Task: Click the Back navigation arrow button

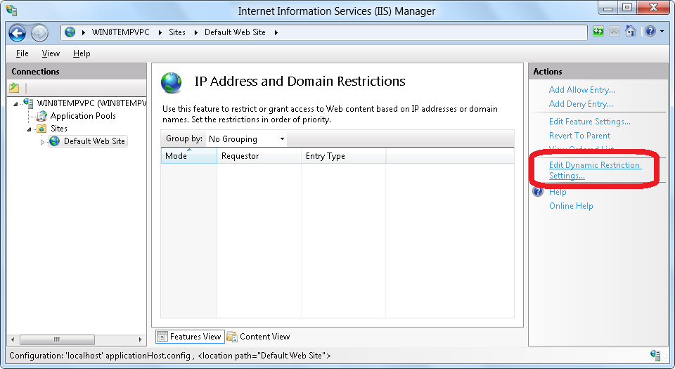Action: point(18,32)
